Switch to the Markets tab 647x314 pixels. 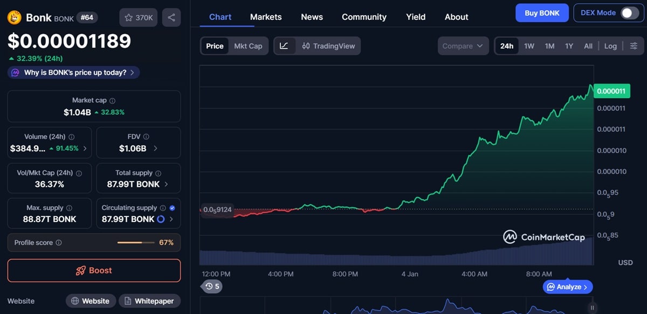click(x=266, y=17)
